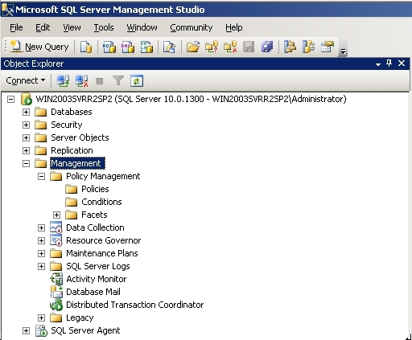This screenshot has width=412, height=340.
Task: Click the Resource Governor icon
Action: (x=56, y=240)
